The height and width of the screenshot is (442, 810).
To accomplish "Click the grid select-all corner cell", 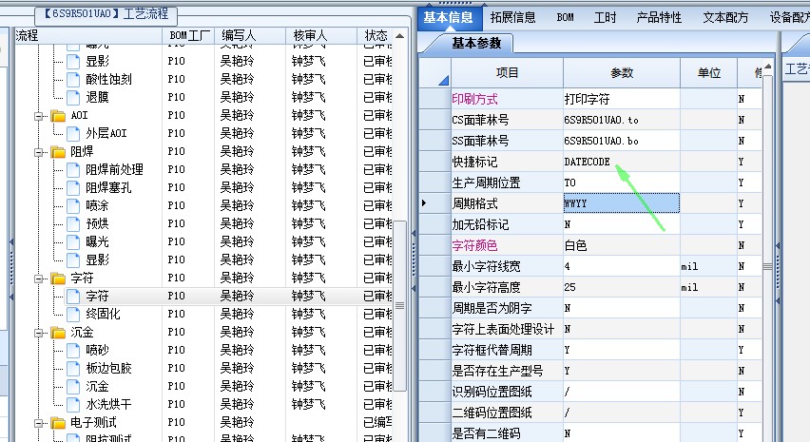I will pyautogui.click(x=435, y=73).
